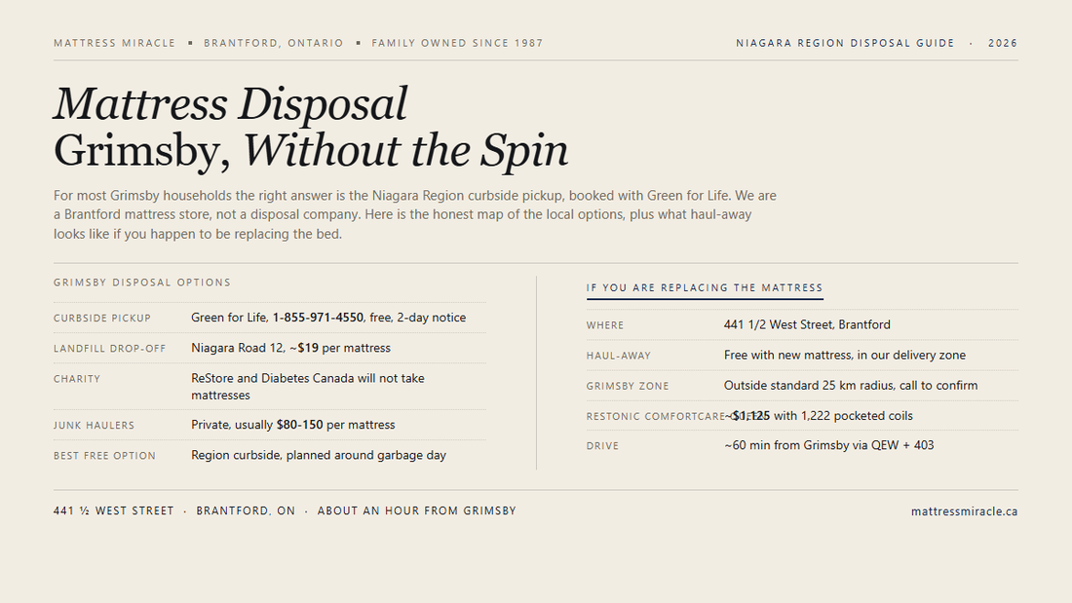Select the 'If You Are Replacing the Mattress' heading
The height and width of the screenshot is (603, 1072).
click(x=705, y=287)
